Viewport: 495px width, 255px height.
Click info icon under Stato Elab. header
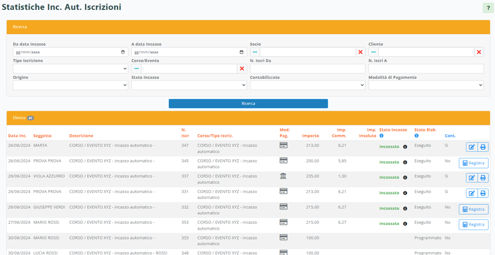tap(417, 136)
